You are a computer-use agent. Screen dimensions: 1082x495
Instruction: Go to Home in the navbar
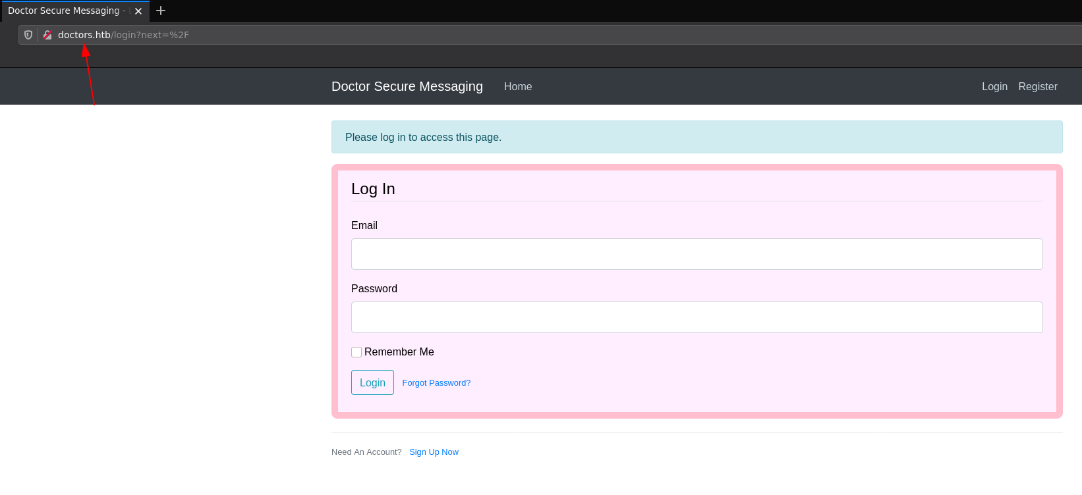(517, 86)
